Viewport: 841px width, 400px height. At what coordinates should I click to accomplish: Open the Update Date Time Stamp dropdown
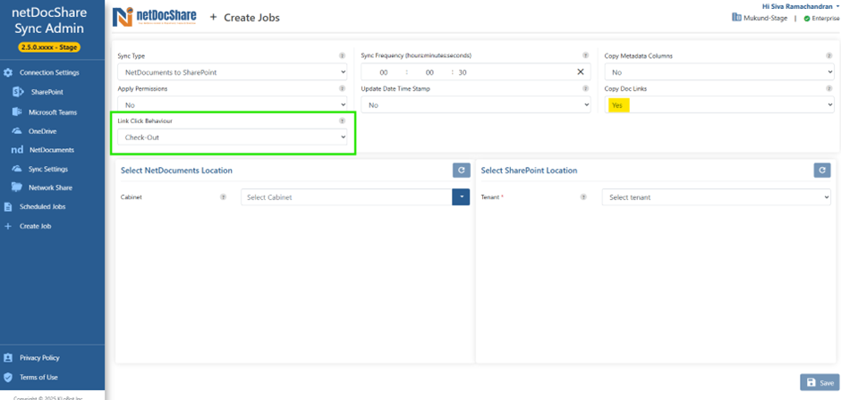(476, 105)
